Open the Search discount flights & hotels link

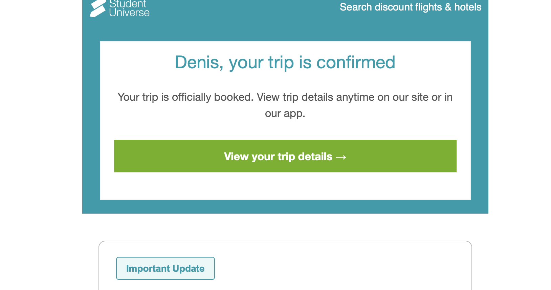tap(410, 7)
